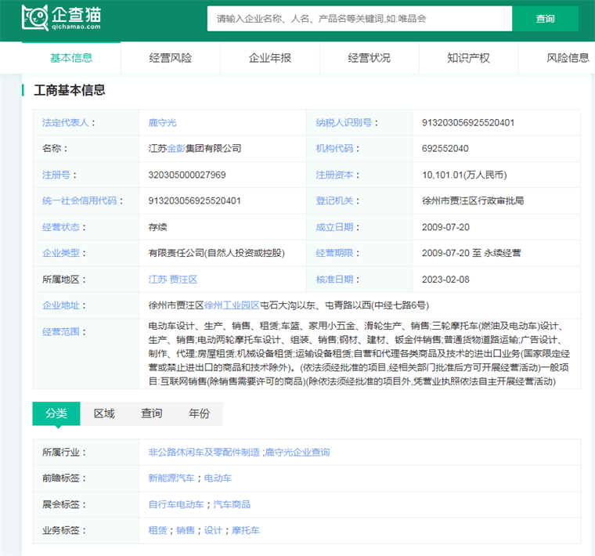Select the 企业年报 tab
The height and width of the screenshot is (556, 595).
coord(270,58)
